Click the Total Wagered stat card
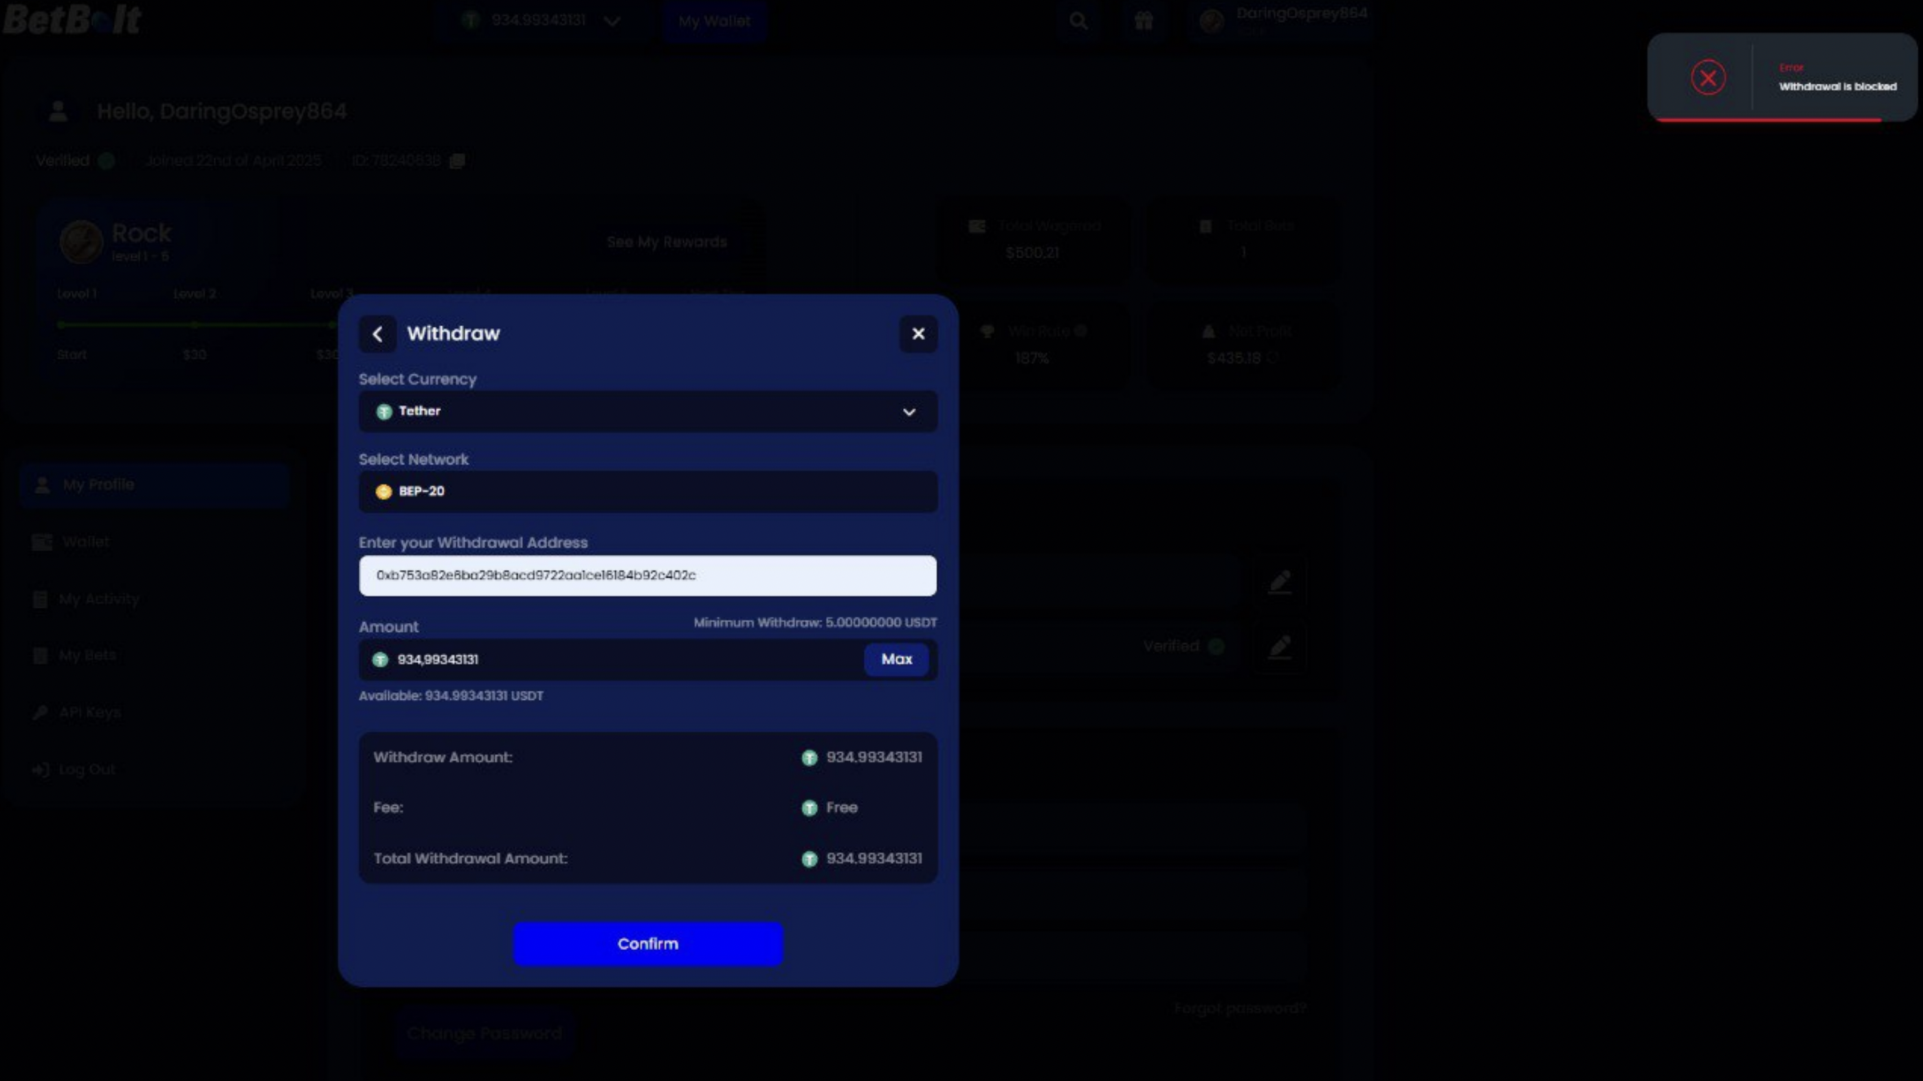The image size is (1923, 1081). (x=1032, y=240)
